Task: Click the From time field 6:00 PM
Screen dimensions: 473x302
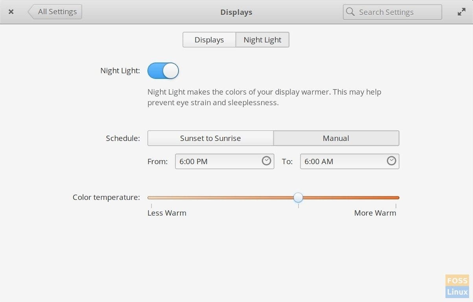Action: pos(224,161)
